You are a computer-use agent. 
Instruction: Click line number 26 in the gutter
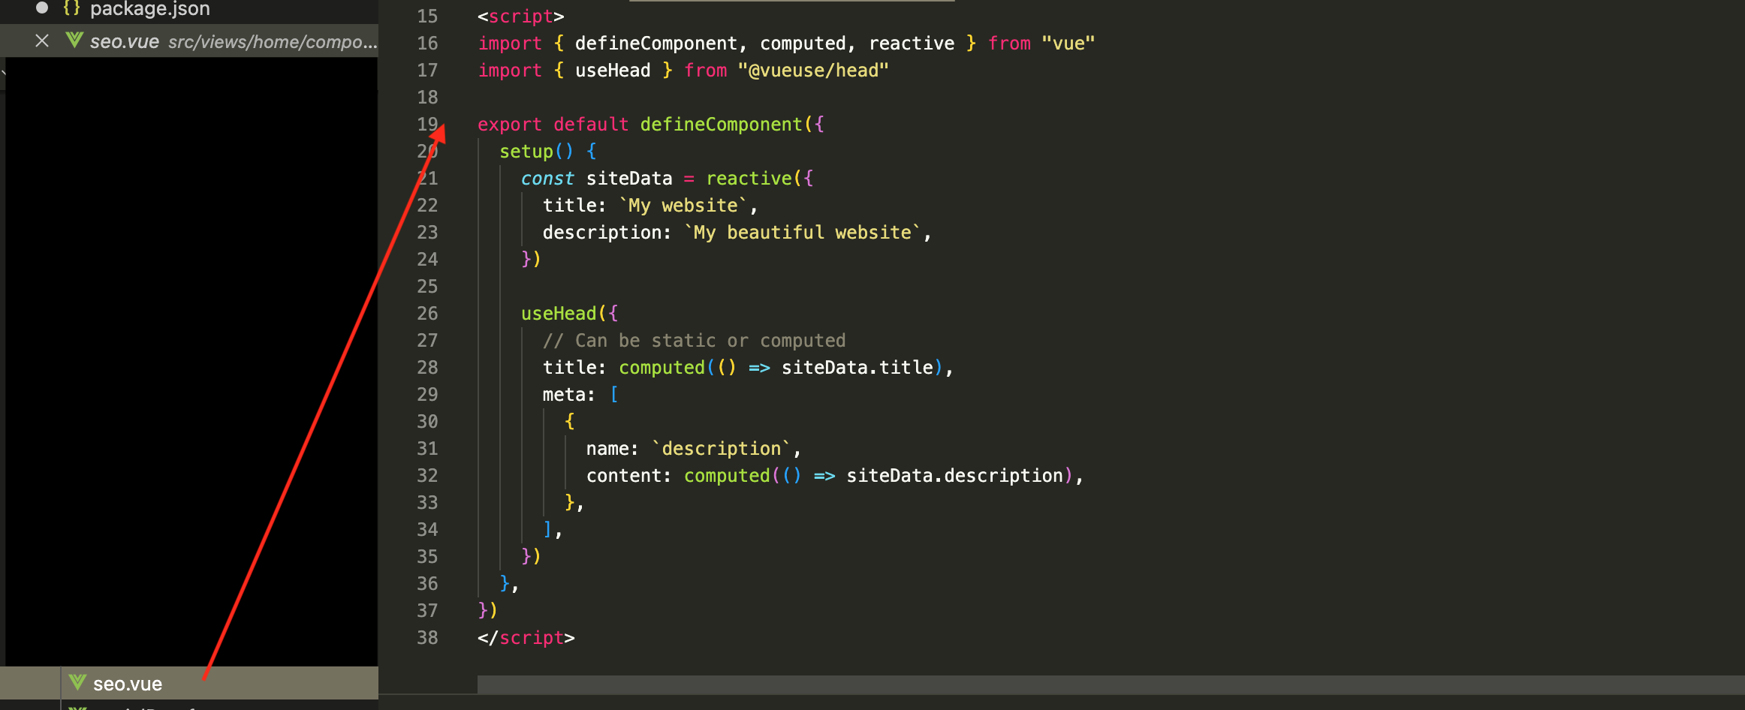pyautogui.click(x=426, y=314)
